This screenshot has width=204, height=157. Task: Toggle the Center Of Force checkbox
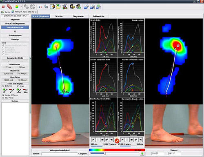tap(3, 95)
